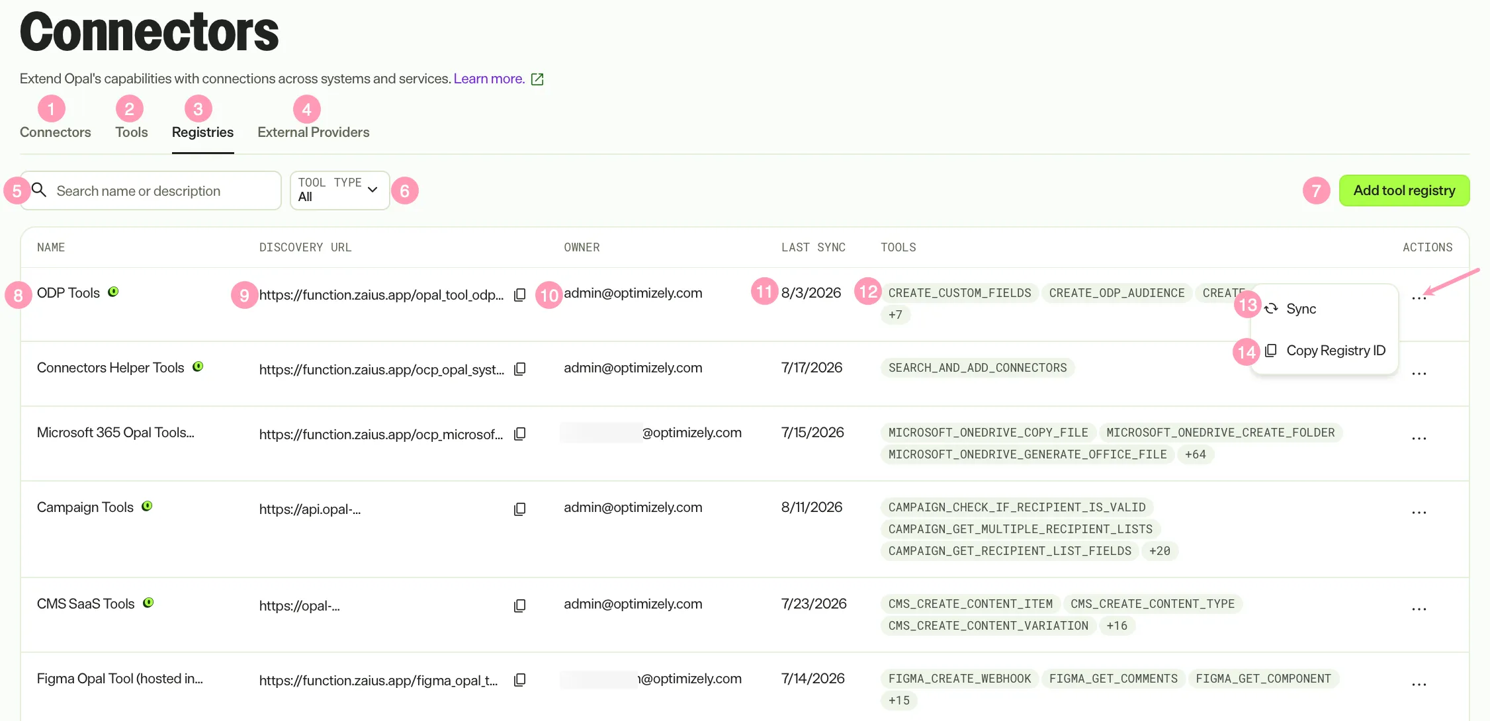This screenshot has width=1490, height=721.
Task: Expand the +7 more tools for ODP Tools
Action: pyautogui.click(x=895, y=315)
